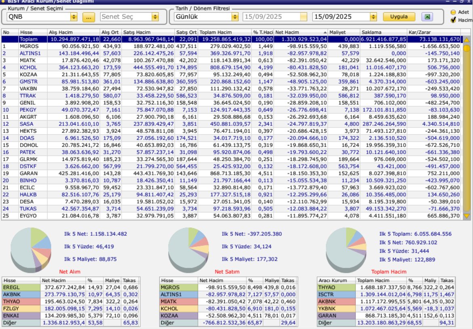The width and height of the screenshot is (473, 329).
Task: Open the end date 15/09/2025 dropdown
Action: point(374,17)
